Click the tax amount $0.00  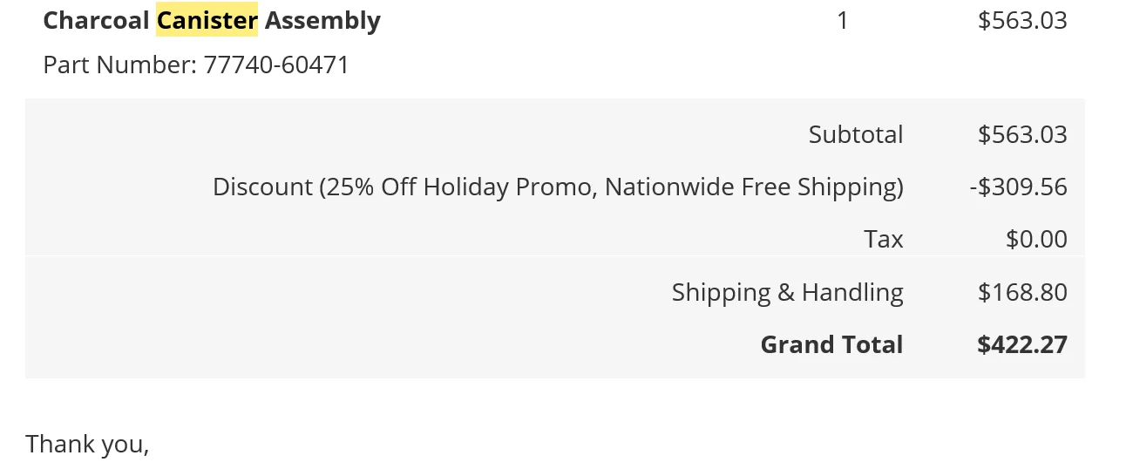(x=1036, y=240)
